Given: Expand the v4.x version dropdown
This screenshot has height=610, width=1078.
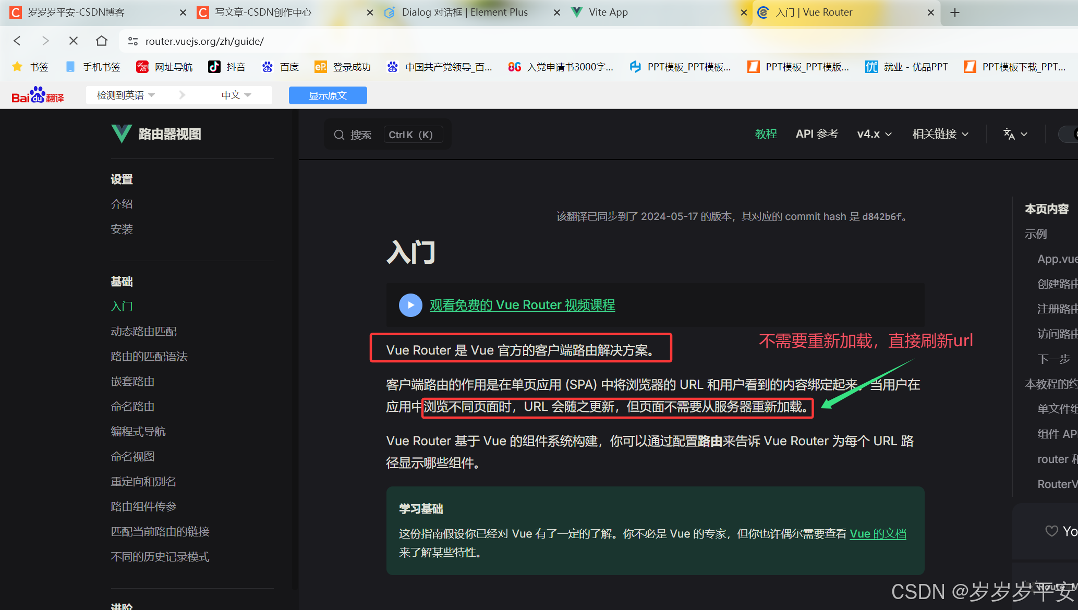Looking at the screenshot, I should [874, 134].
